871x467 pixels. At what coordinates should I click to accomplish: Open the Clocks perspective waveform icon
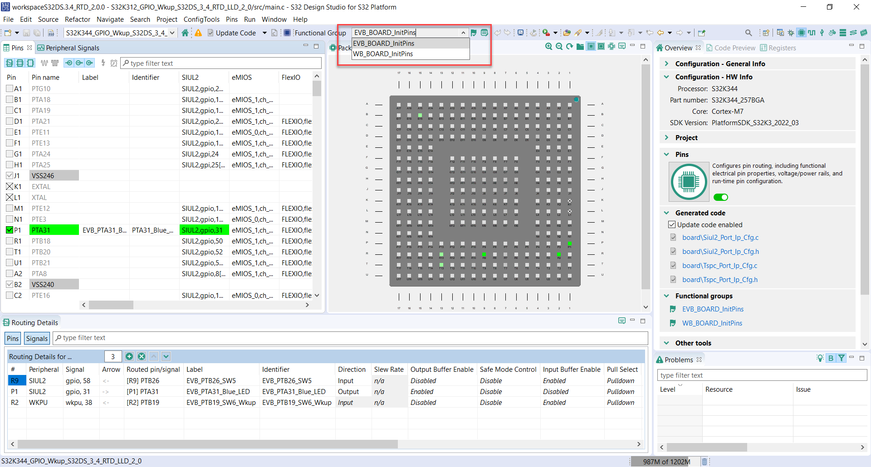pyautogui.click(x=812, y=33)
